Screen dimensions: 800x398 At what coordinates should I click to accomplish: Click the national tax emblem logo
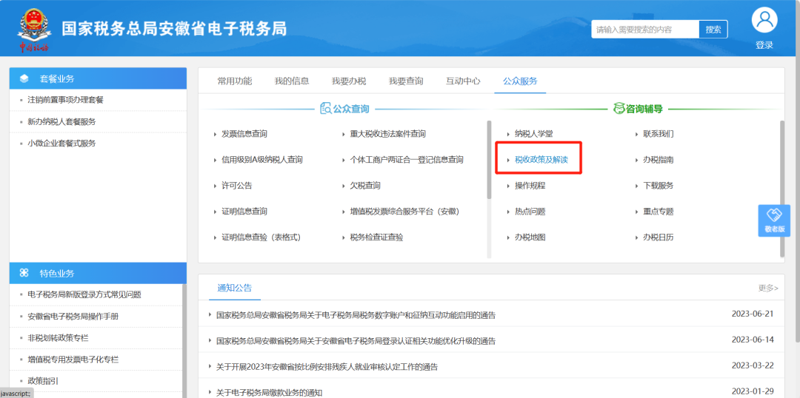click(34, 29)
